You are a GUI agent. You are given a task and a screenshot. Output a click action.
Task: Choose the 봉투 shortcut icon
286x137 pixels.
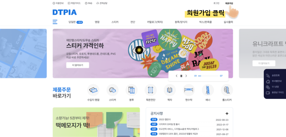pyautogui.click(x=131, y=90)
